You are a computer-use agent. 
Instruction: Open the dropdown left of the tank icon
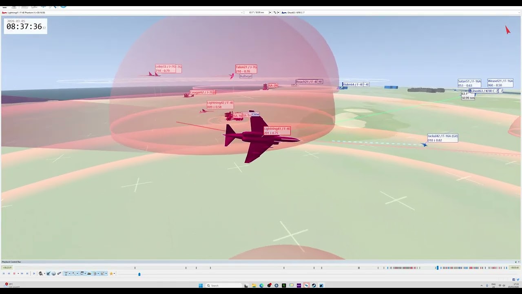click(85, 274)
